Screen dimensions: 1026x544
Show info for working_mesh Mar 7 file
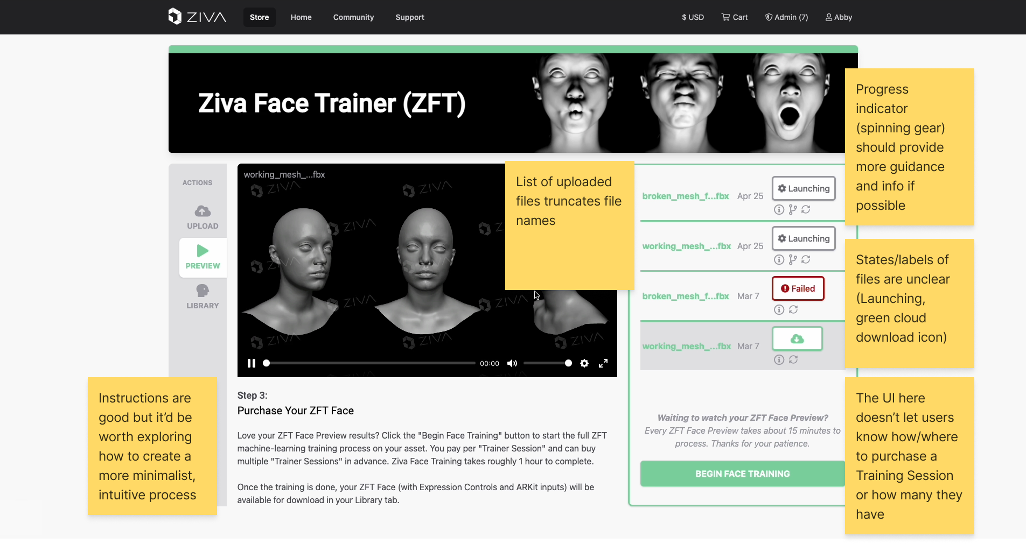(779, 360)
